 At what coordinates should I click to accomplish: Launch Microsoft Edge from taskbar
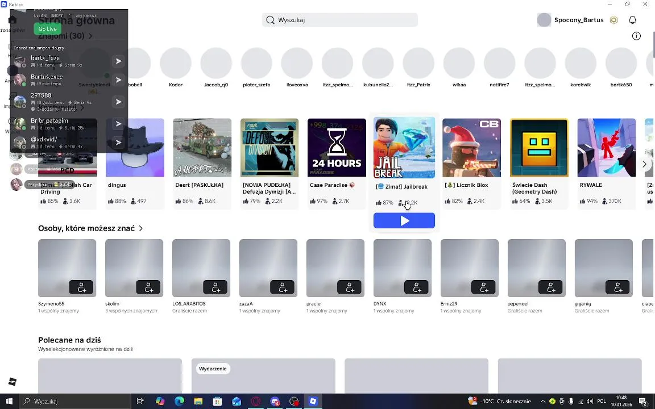pyautogui.click(x=179, y=401)
